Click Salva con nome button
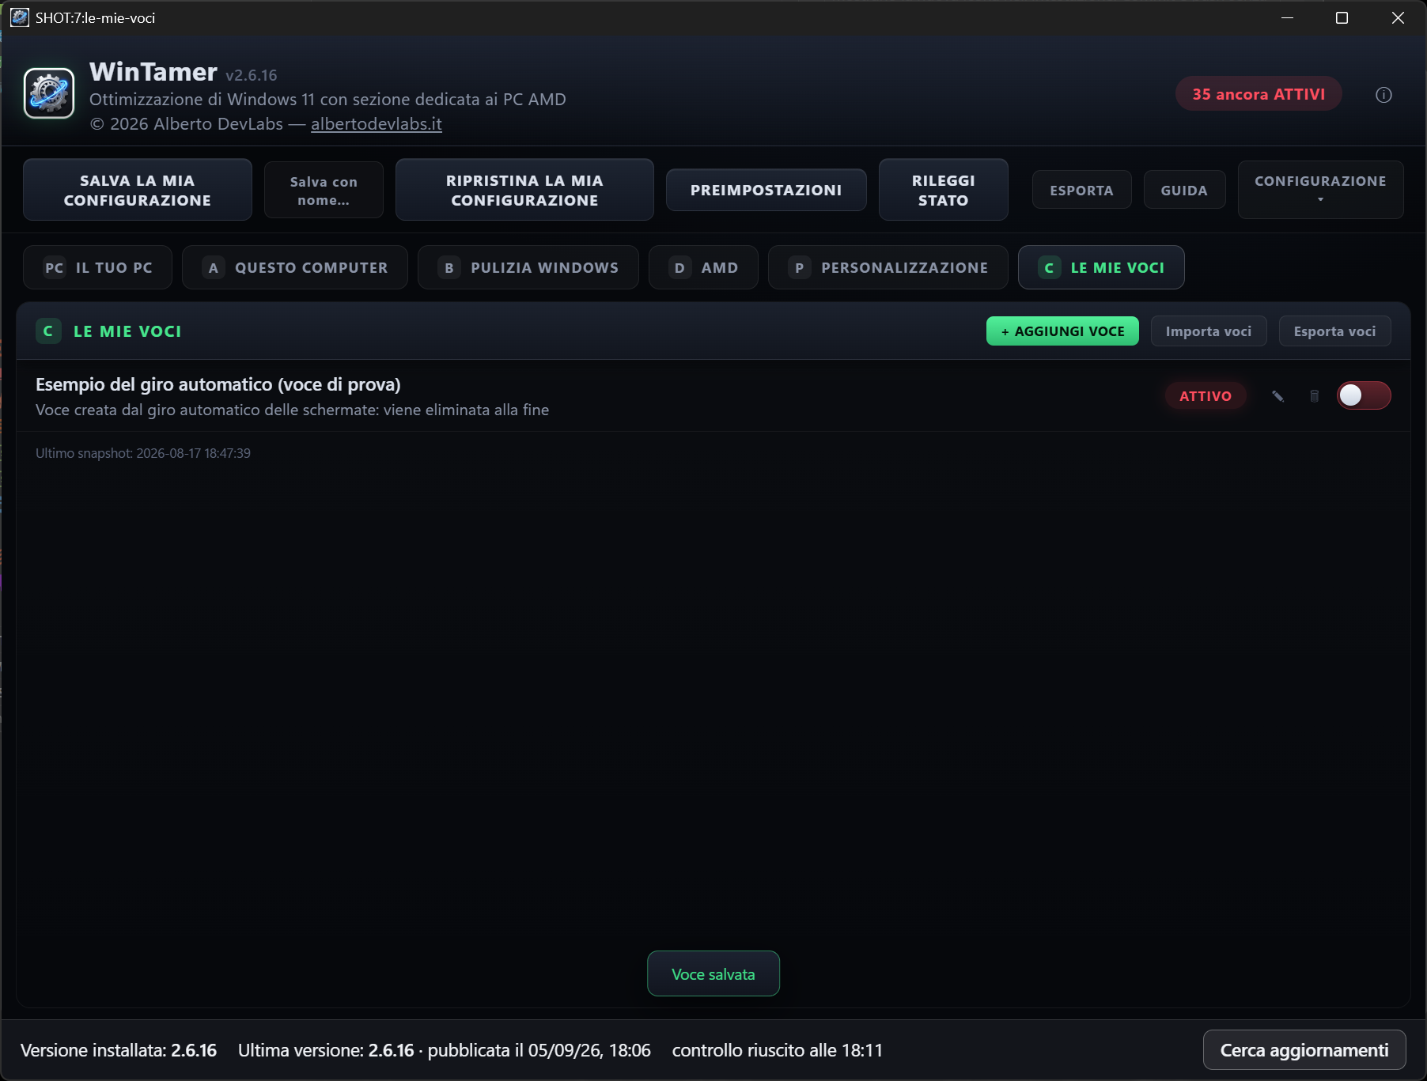Viewport: 1427px width, 1081px height. pyautogui.click(x=324, y=191)
